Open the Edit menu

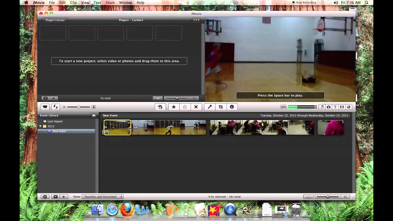[63, 2]
